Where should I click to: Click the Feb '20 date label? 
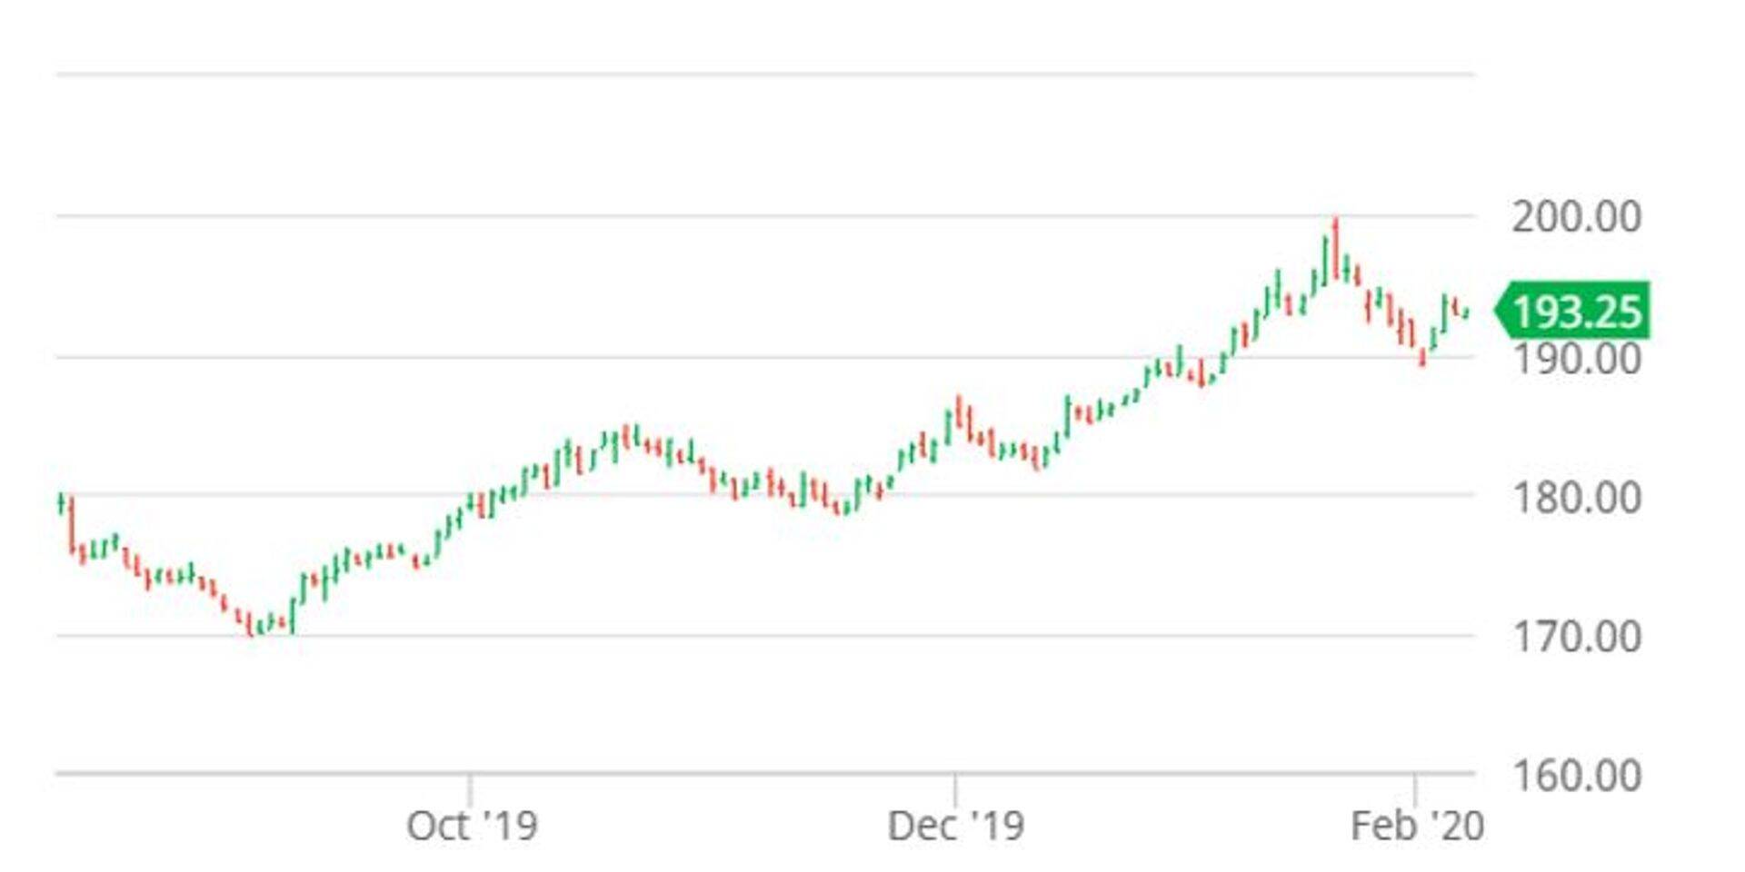[x=1417, y=826]
